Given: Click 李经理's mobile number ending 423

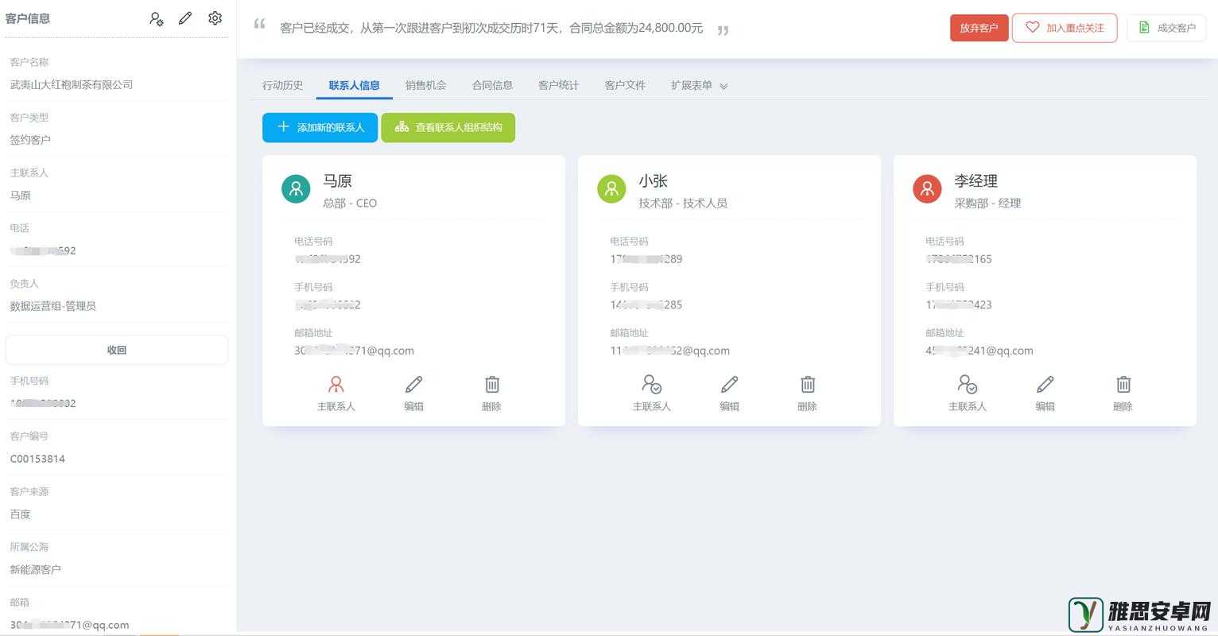Looking at the screenshot, I should tap(958, 304).
